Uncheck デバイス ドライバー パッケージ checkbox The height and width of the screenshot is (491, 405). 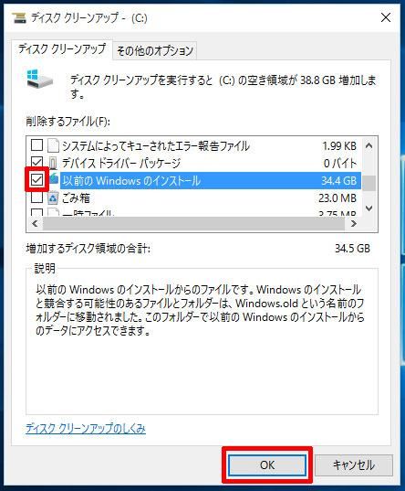pos(36,163)
